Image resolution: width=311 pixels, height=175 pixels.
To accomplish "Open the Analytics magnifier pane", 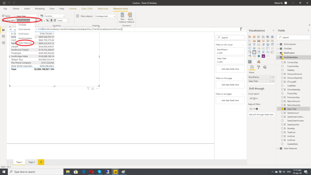I will 265,67.
